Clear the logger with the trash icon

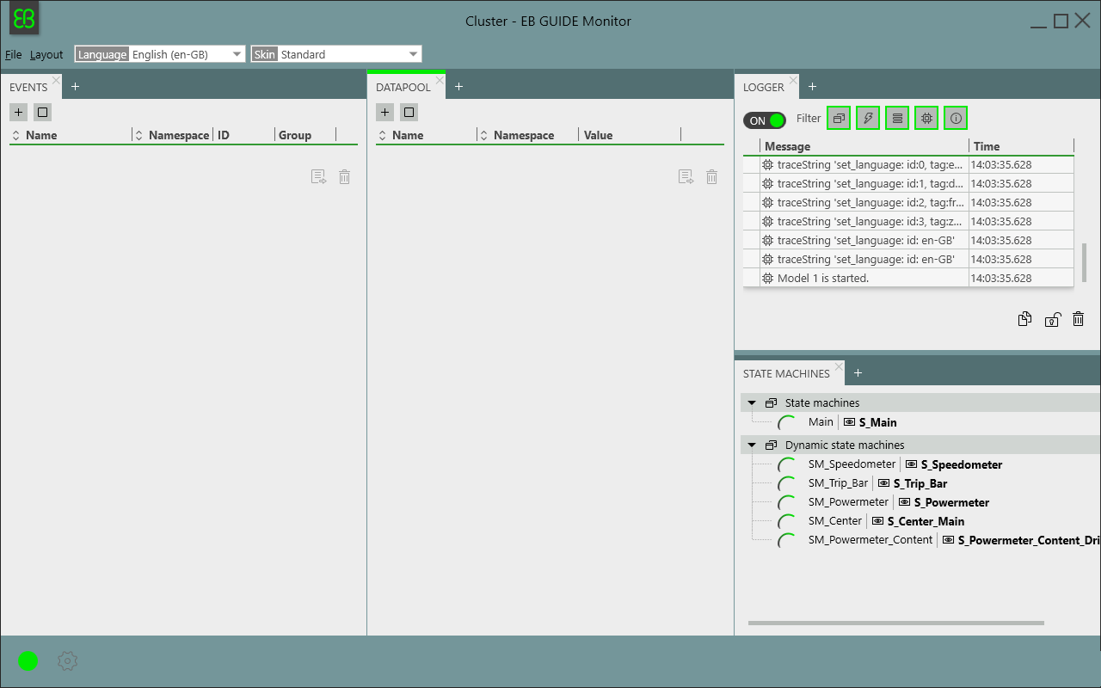click(1079, 319)
